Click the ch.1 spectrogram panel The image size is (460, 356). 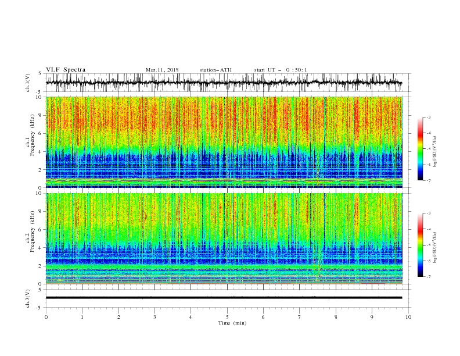224,142
